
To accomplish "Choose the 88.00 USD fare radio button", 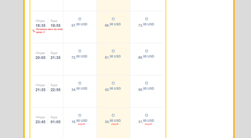I will (147, 51).
